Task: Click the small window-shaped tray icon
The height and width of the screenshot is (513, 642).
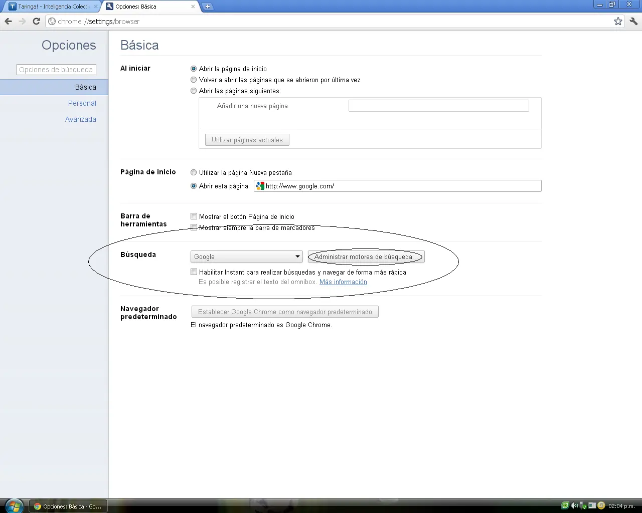Action: coord(592,506)
